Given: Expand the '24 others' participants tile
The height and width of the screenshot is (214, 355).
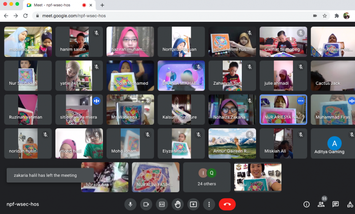Looking at the screenshot, I should (x=207, y=177).
